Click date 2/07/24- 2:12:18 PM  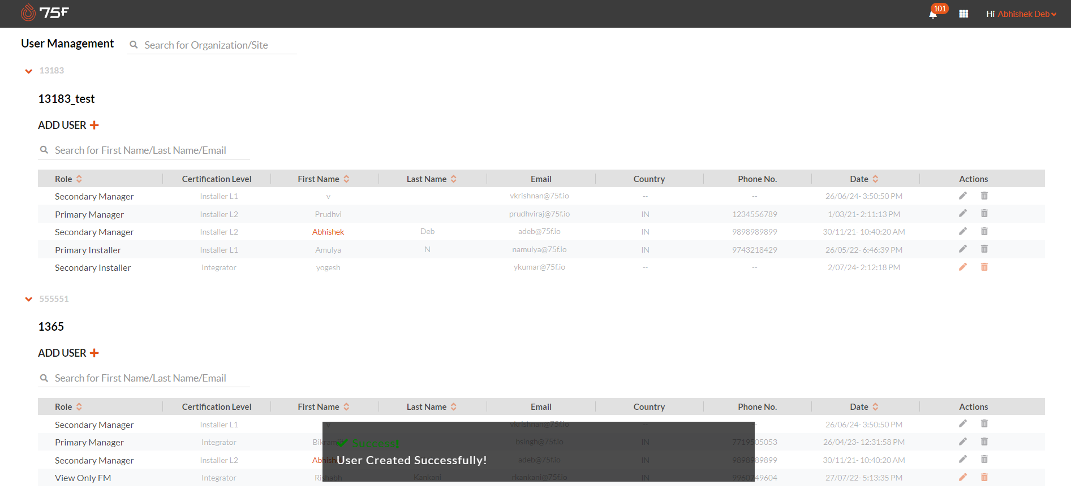(864, 267)
